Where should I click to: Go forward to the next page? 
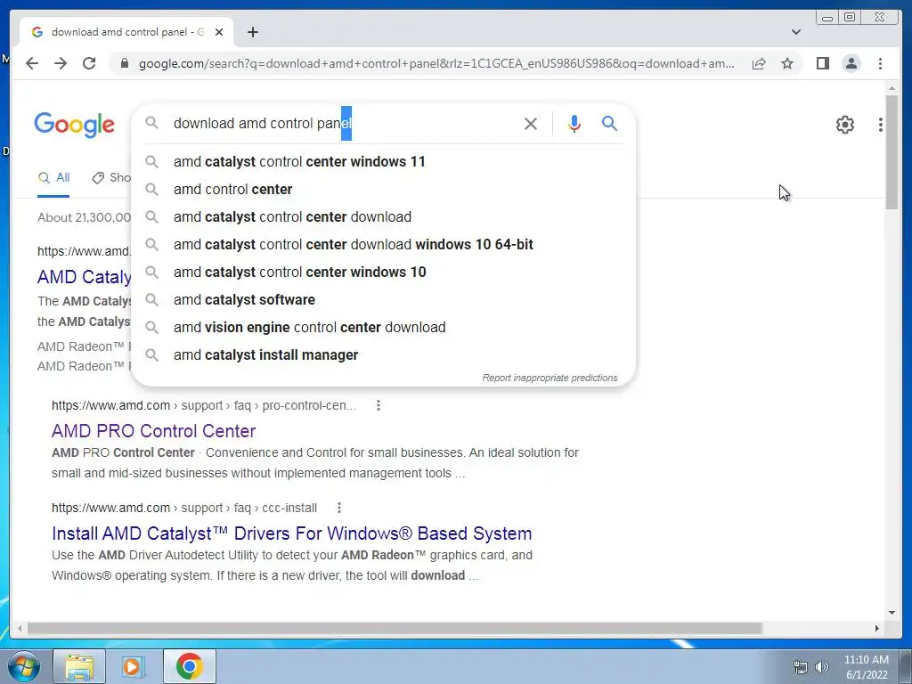click(x=61, y=63)
